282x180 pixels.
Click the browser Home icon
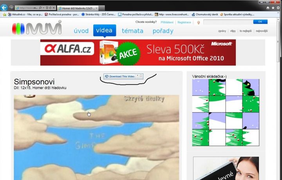tap(268, 8)
